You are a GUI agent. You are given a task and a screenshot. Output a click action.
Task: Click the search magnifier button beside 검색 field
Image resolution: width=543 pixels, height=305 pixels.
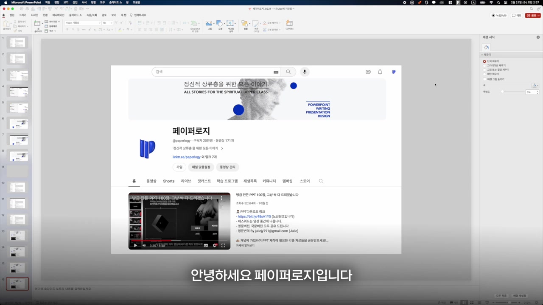(288, 72)
